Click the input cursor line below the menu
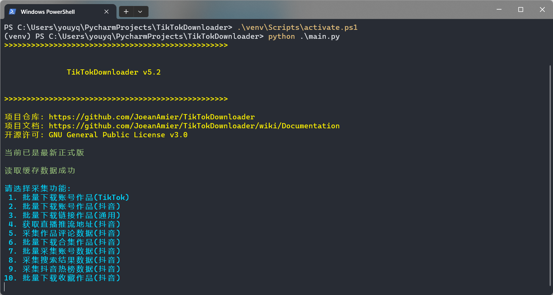 click(5, 287)
